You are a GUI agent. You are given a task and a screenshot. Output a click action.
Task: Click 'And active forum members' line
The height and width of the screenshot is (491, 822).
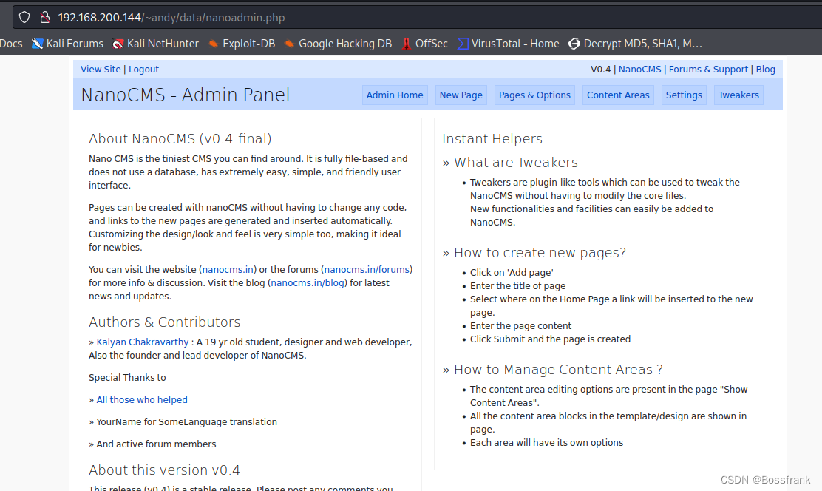click(x=152, y=444)
